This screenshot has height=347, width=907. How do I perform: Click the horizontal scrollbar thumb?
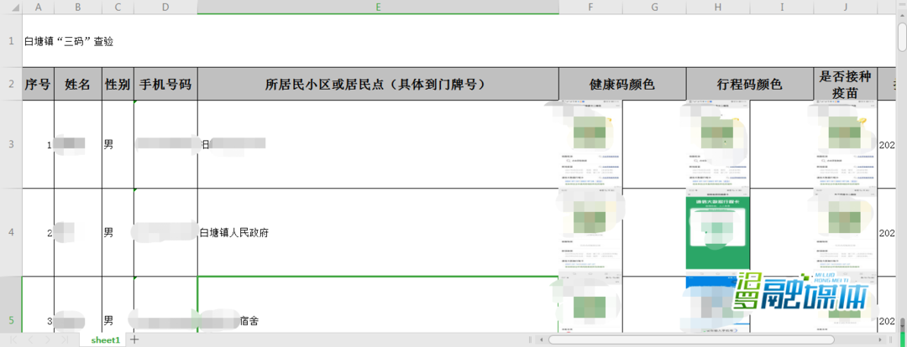click(693, 340)
